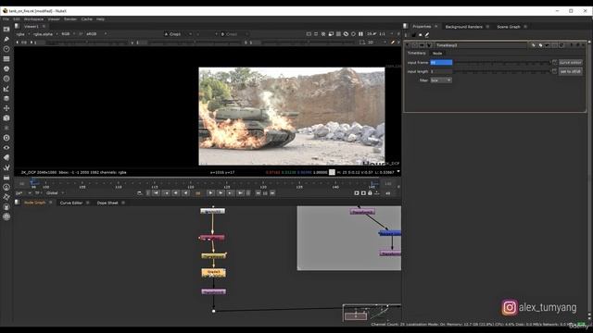
Task: Click the 3D nodes cube icon
Action: (6, 117)
